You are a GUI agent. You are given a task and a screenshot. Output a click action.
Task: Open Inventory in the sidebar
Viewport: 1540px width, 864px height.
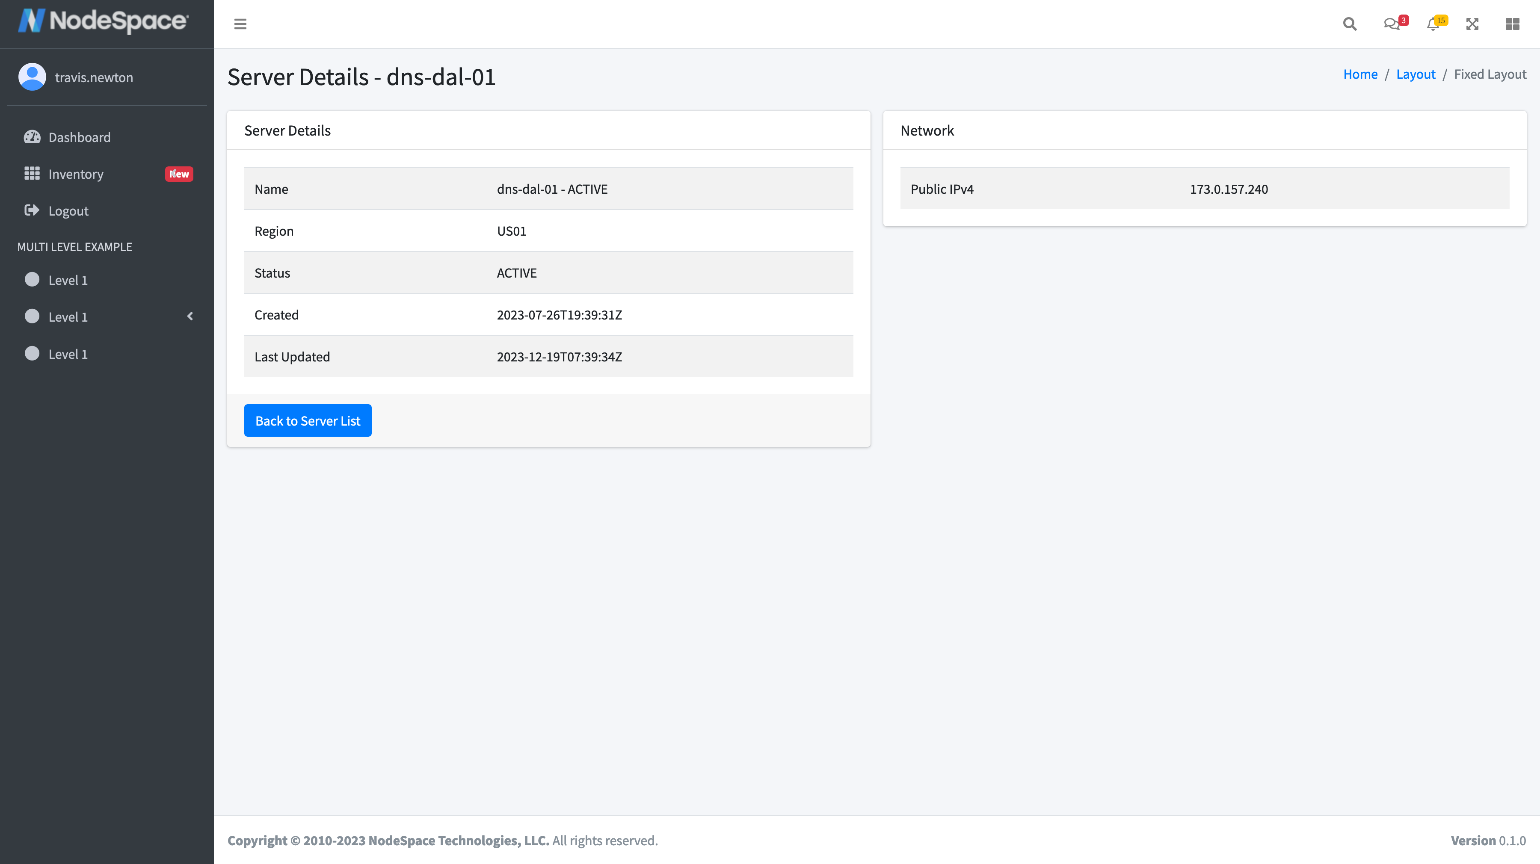(107, 174)
